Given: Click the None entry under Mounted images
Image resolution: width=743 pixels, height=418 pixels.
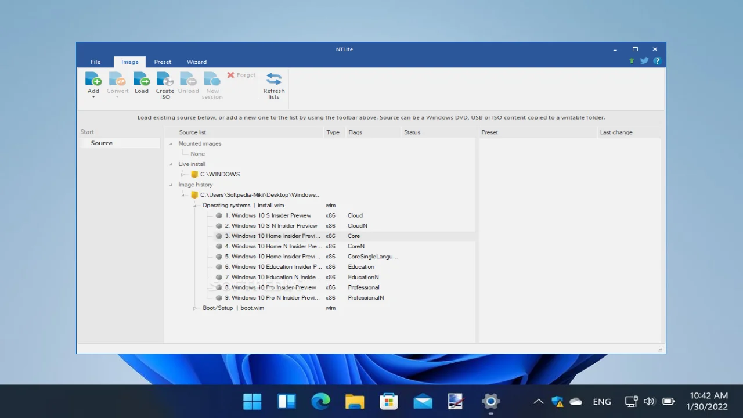Looking at the screenshot, I should tap(197, 154).
